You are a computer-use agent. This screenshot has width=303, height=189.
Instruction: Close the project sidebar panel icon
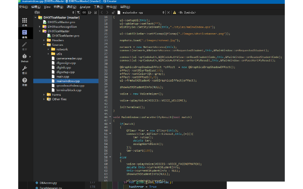95,13
